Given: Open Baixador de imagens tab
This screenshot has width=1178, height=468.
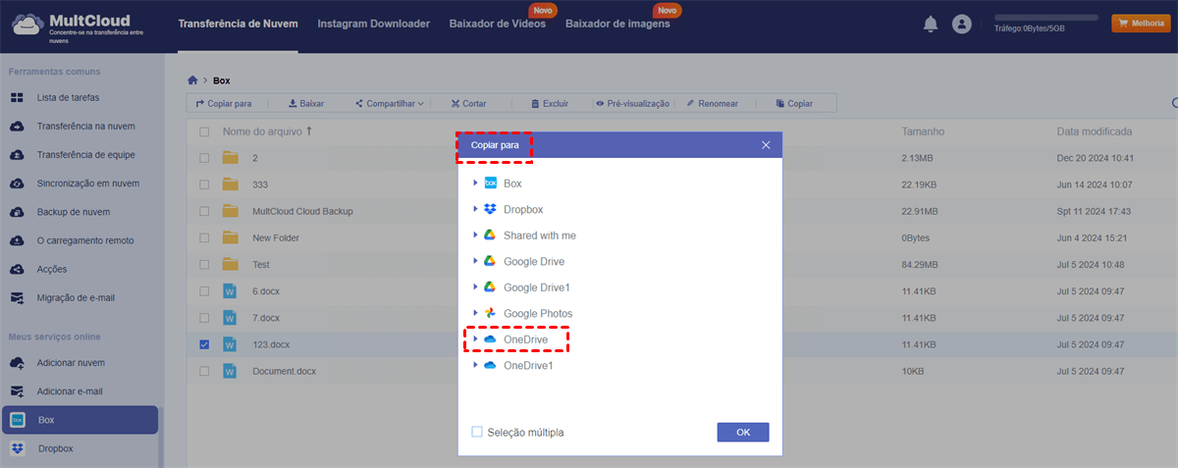Looking at the screenshot, I should coord(617,24).
